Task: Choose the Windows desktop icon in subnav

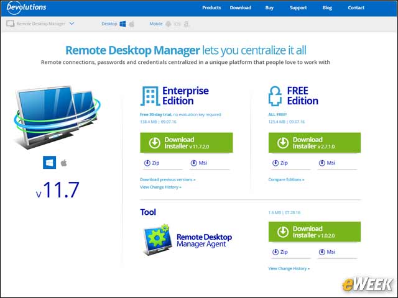Action: click(x=123, y=24)
